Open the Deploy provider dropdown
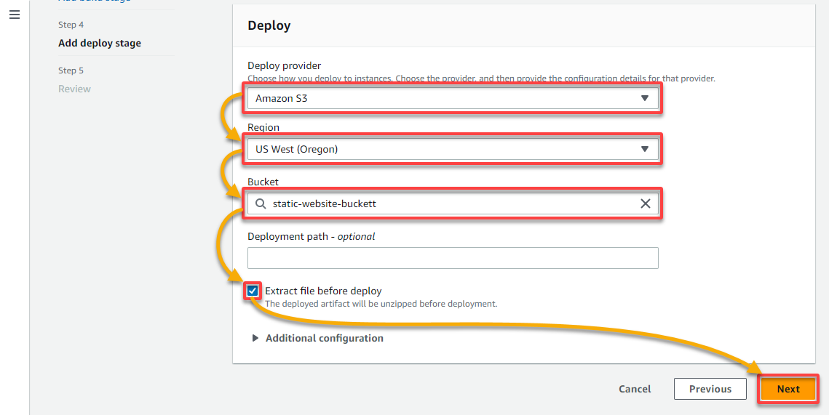The width and height of the screenshot is (829, 415). (453, 98)
